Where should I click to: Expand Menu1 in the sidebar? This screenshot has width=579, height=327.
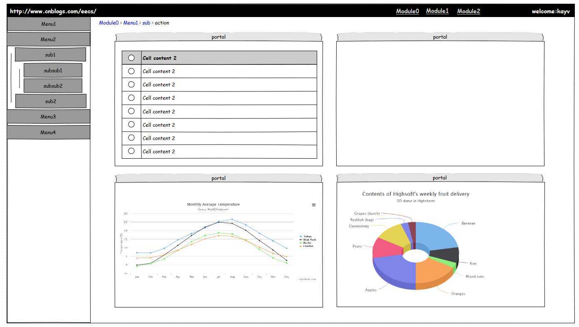point(49,24)
